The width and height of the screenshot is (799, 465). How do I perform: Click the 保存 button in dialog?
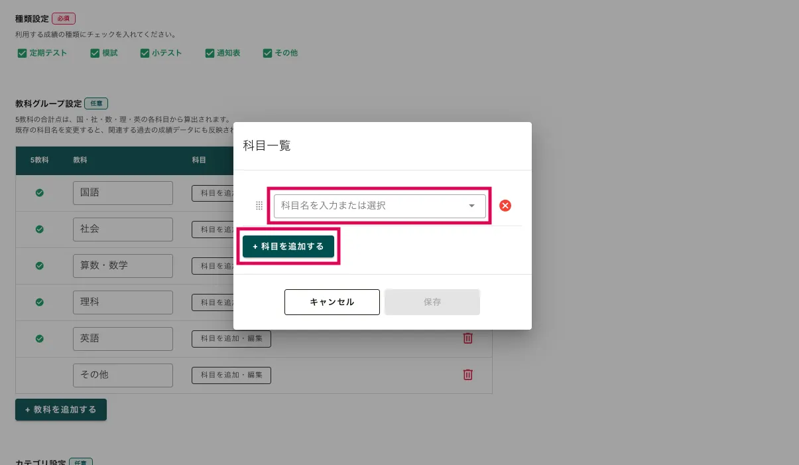(432, 302)
